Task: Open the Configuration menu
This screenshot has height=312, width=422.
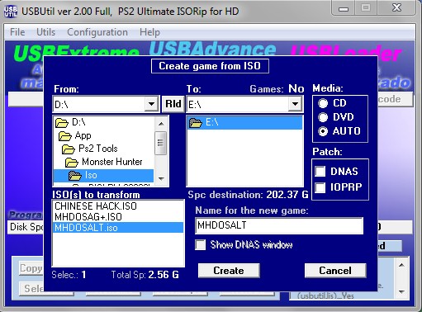Action: [97, 32]
